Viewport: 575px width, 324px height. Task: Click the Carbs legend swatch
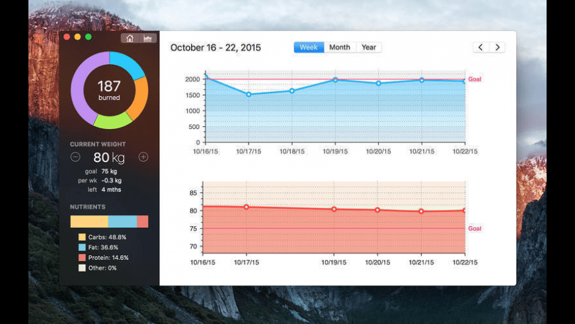point(82,237)
